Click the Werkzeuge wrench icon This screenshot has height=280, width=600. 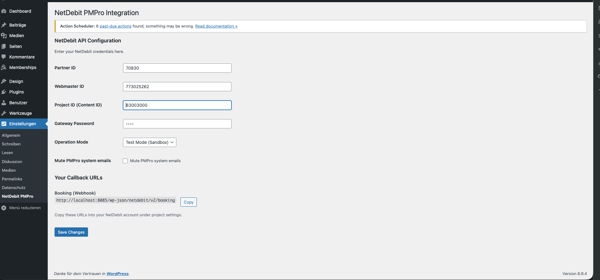(x=4, y=113)
